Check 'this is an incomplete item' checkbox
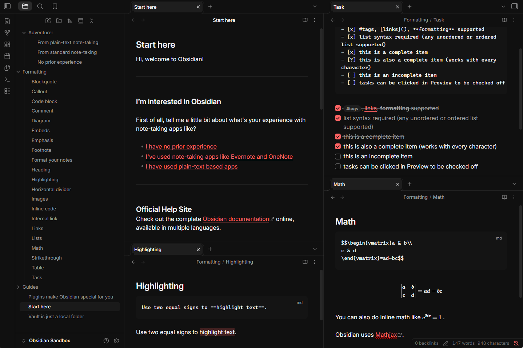523x348 pixels. pyautogui.click(x=338, y=157)
